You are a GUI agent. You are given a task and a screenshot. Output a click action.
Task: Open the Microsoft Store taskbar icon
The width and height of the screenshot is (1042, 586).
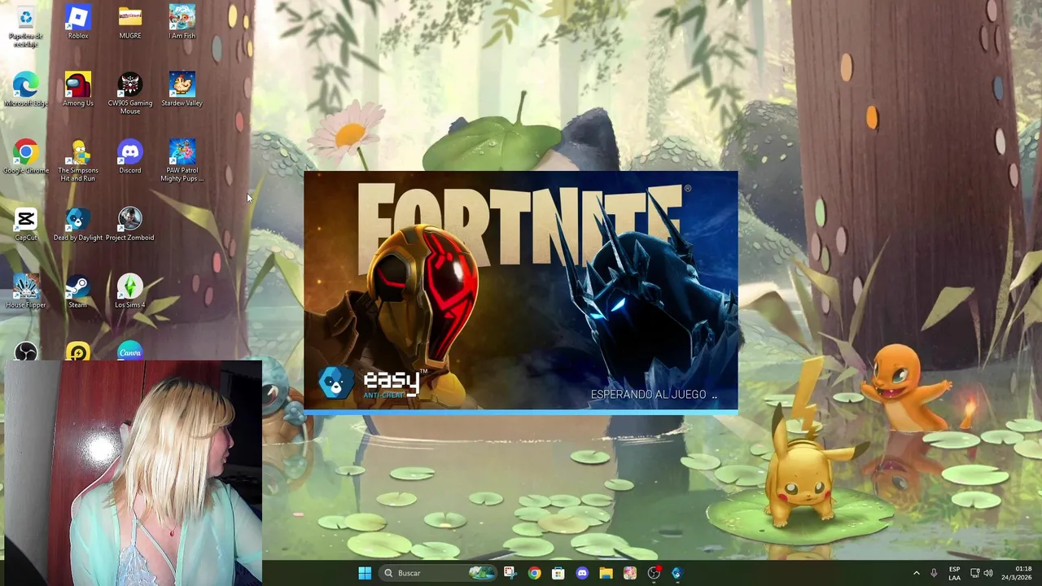click(558, 573)
